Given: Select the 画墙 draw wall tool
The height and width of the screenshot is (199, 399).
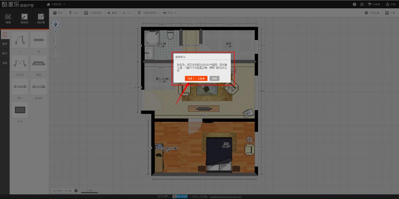Looking at the screenshot, I should (x=8, y=19).
